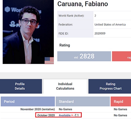Click the -7.1 rating change value
The height and width of the screenshot is (120, 131).
(x=76, y=115)
